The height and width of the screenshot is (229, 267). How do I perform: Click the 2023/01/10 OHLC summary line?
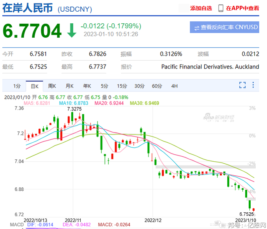66,97
